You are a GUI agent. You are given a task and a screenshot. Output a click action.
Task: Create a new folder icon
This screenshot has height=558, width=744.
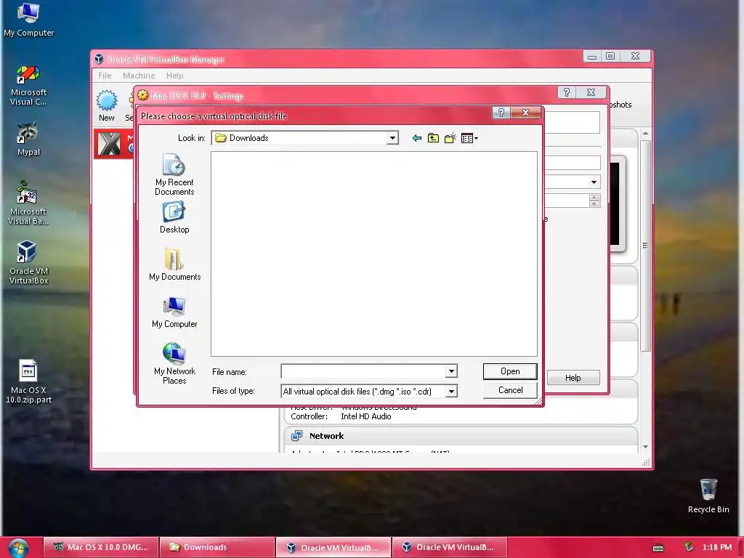[x=450, y=138]
